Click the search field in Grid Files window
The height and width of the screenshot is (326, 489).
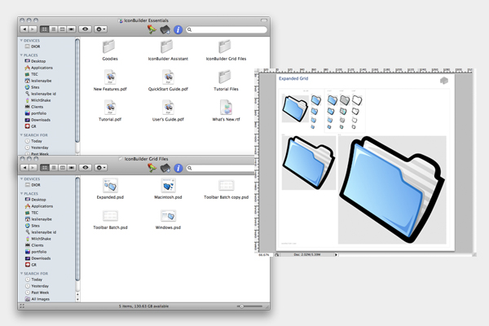click(x=220, y=168)
